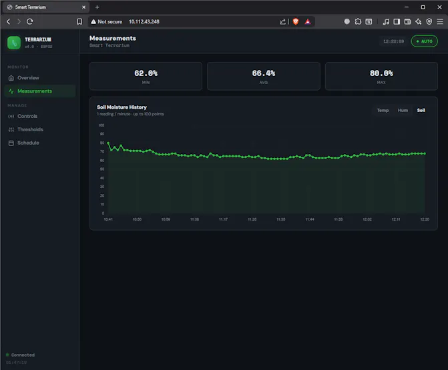Screen dimensions: 448x370
Task: Open the Schedule page in sidebar
Action: pyautogui.click(x=28, y=143)
